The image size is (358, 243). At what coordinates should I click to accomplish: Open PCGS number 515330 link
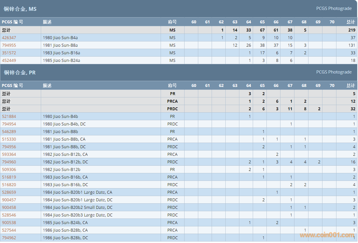coord(9,139)
